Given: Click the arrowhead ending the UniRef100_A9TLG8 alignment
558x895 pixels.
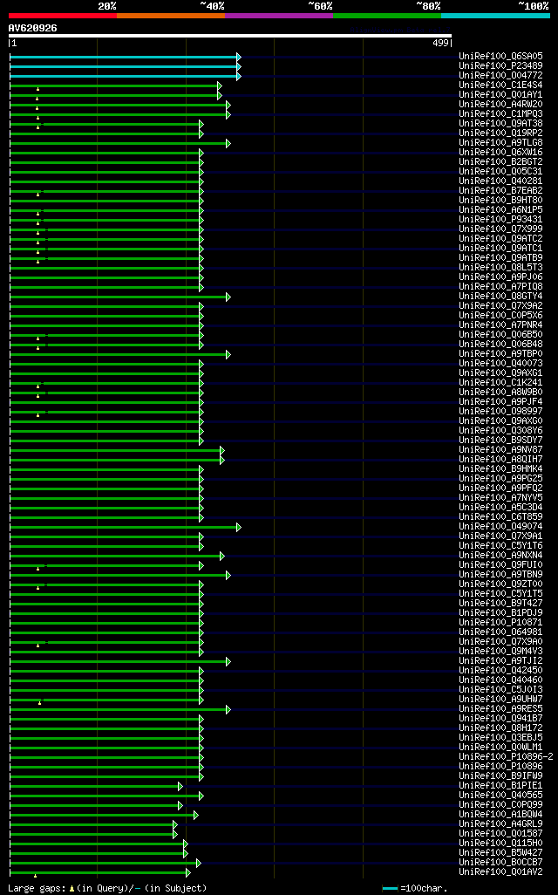Looking at the screenshot, I should (x=228, y=143).
